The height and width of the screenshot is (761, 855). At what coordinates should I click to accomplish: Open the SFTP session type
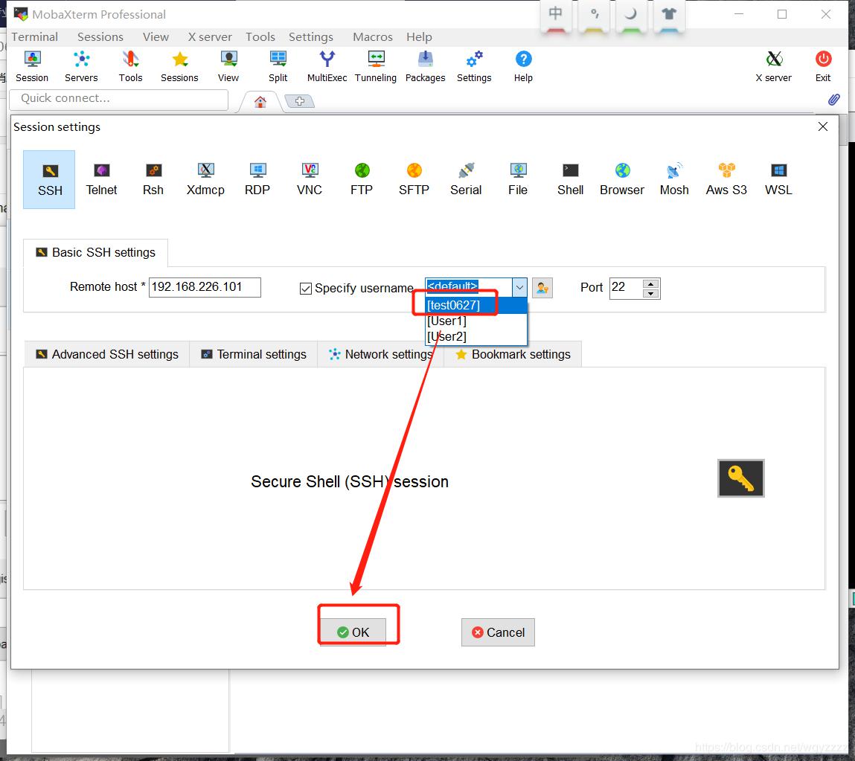pos(414,179)
